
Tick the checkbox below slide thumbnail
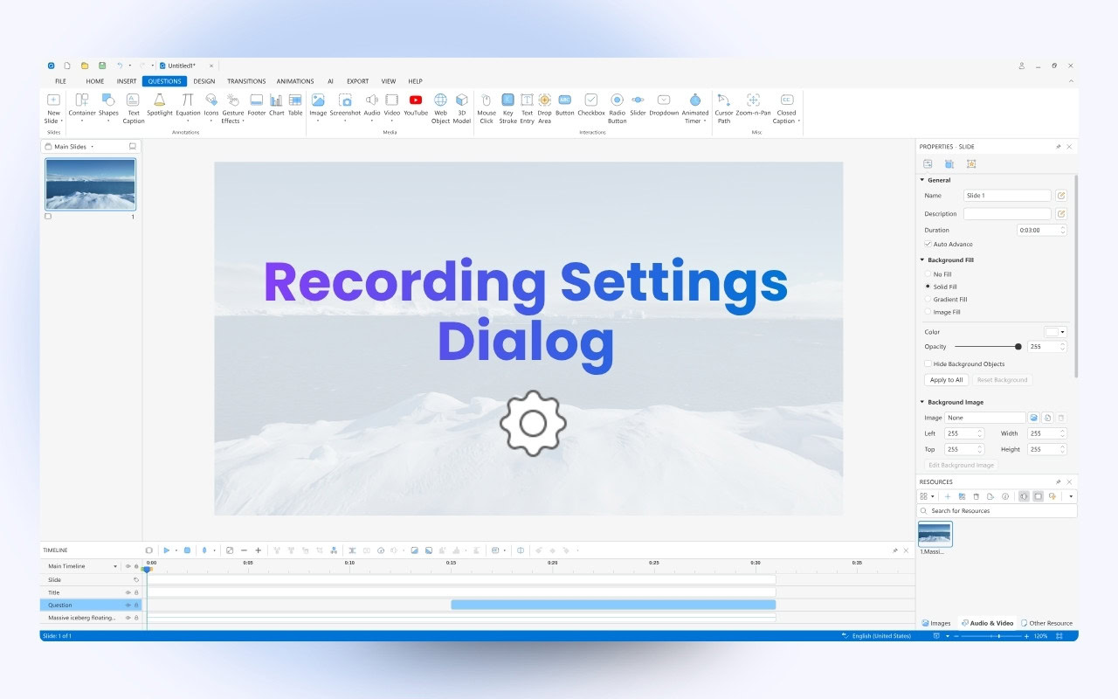pyautogui.click(x=48, y=216)
